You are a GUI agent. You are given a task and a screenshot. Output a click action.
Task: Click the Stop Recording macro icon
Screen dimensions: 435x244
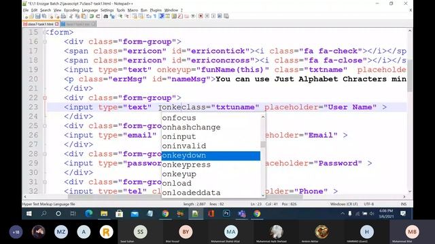[x=207, y=16]
